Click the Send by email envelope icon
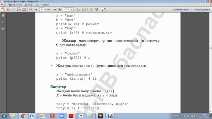This screenshot has height=119, width=212. click(24, 10)
